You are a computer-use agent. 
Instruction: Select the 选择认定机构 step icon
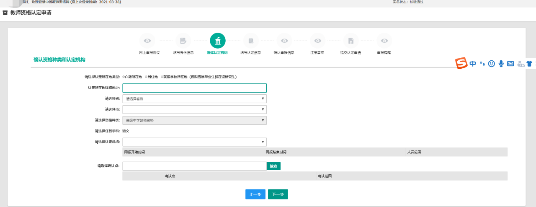[217, 41]
